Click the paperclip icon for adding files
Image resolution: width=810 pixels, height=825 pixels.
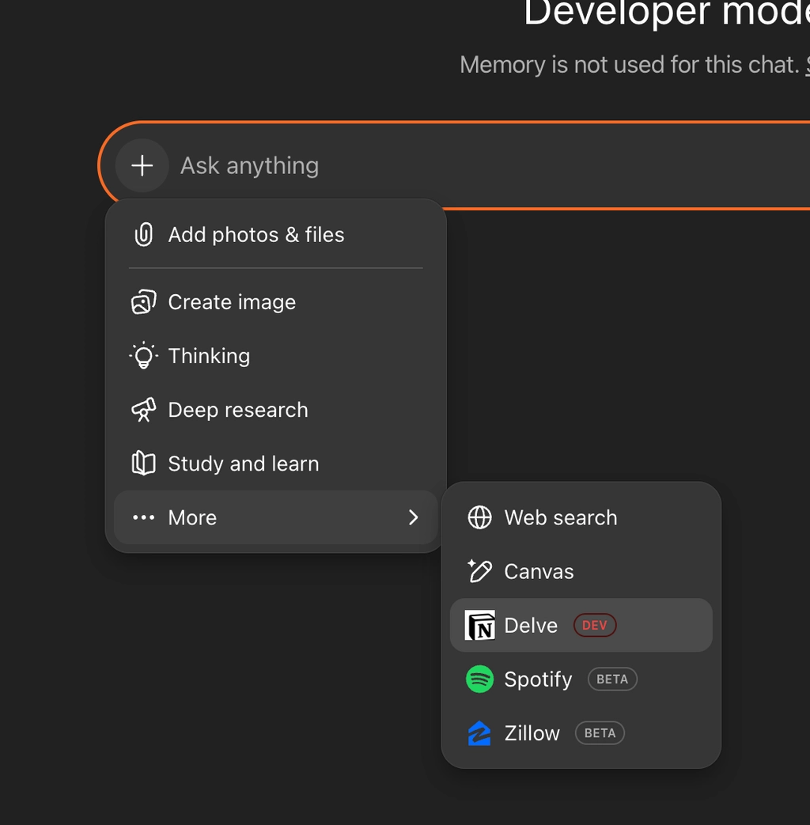(143, 235)
